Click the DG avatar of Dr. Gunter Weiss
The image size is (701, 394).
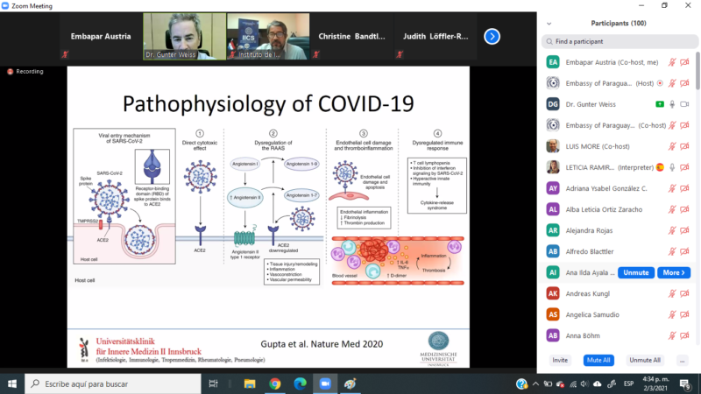(553, 104)
